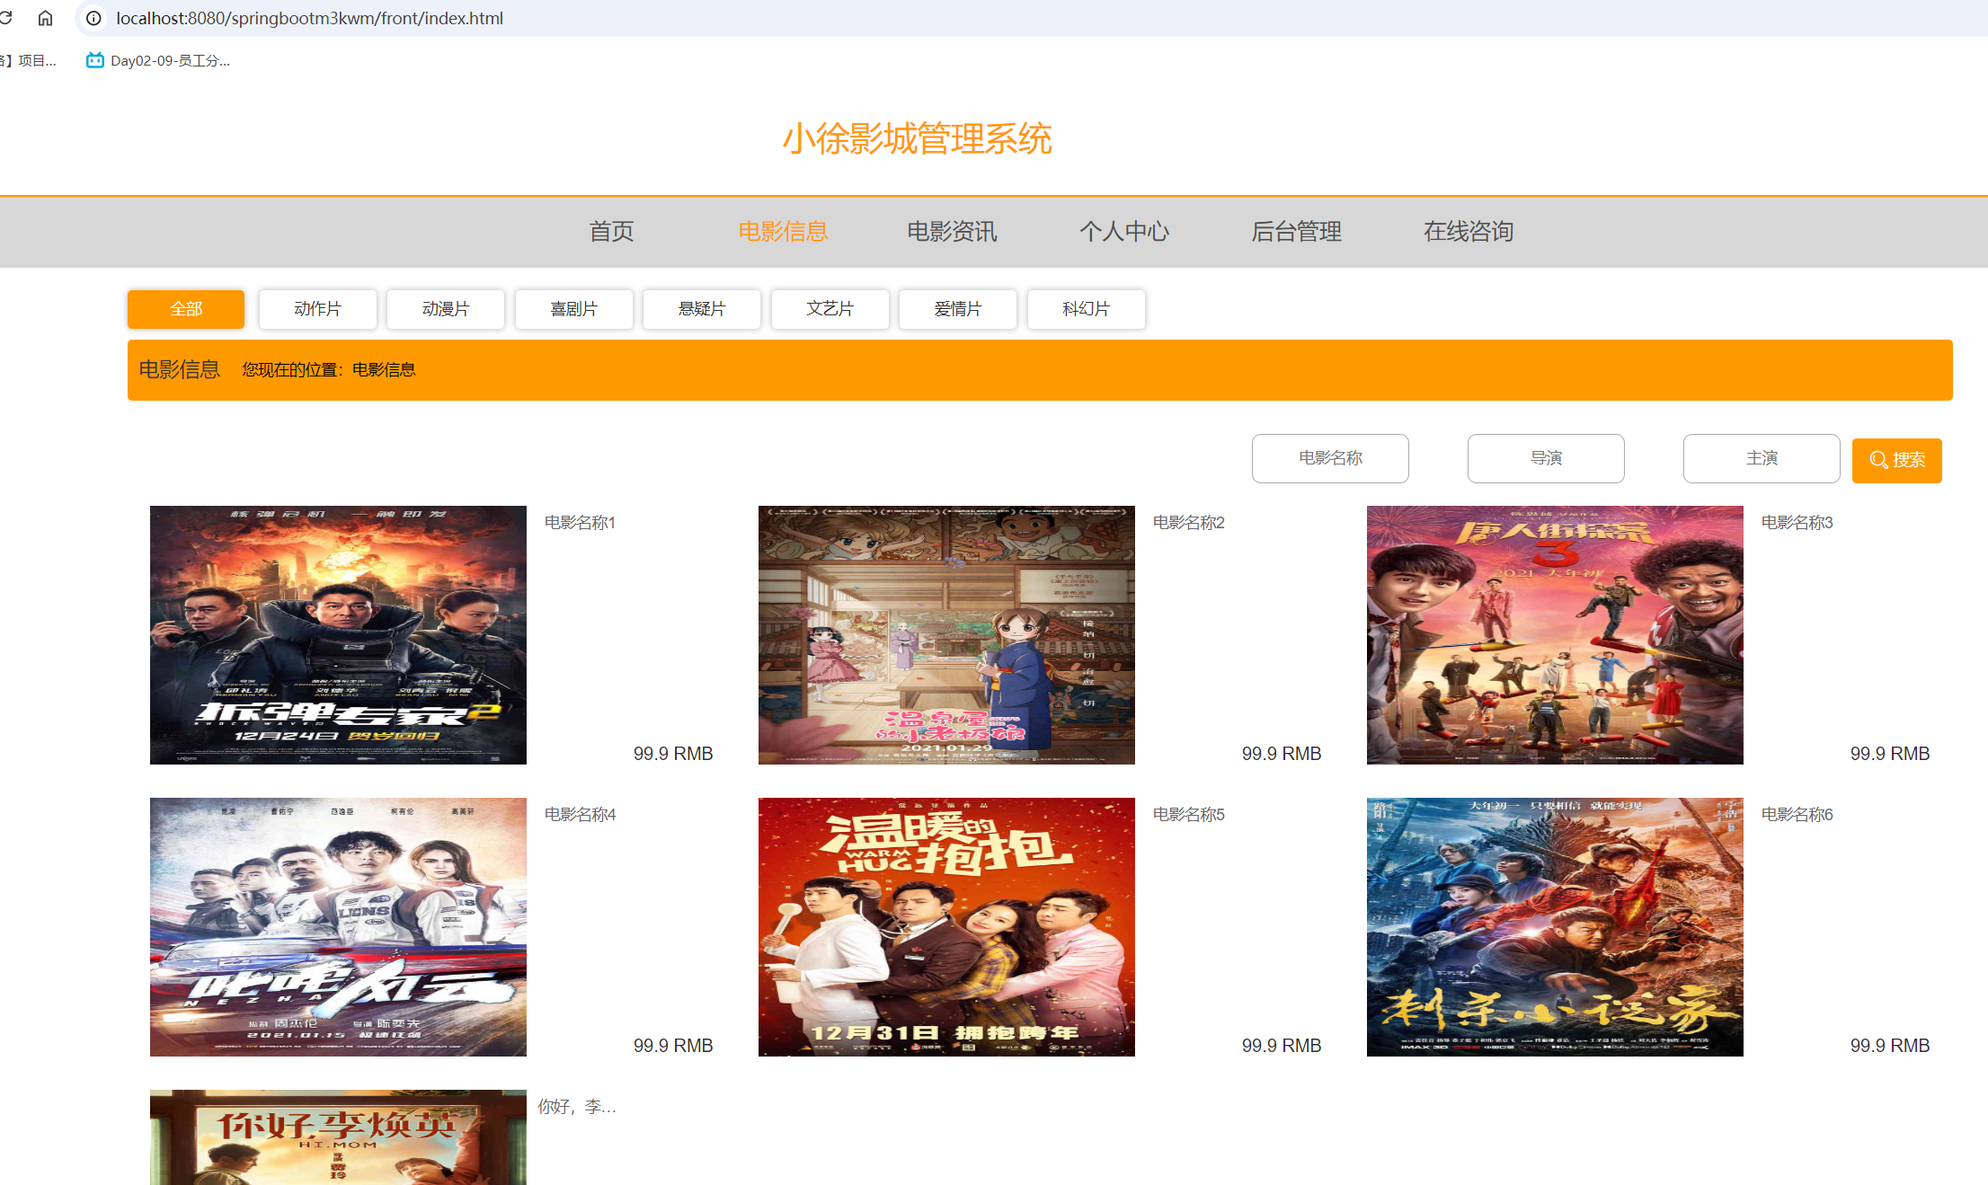Screen dimensions: 1988x1185
Task: Open 在线咨询 navigation item
Action: [1469, 232]
